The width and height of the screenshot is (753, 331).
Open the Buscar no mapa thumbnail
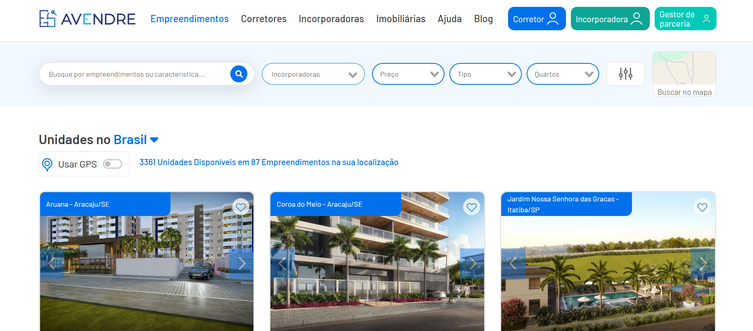click(x=684, y=74)
